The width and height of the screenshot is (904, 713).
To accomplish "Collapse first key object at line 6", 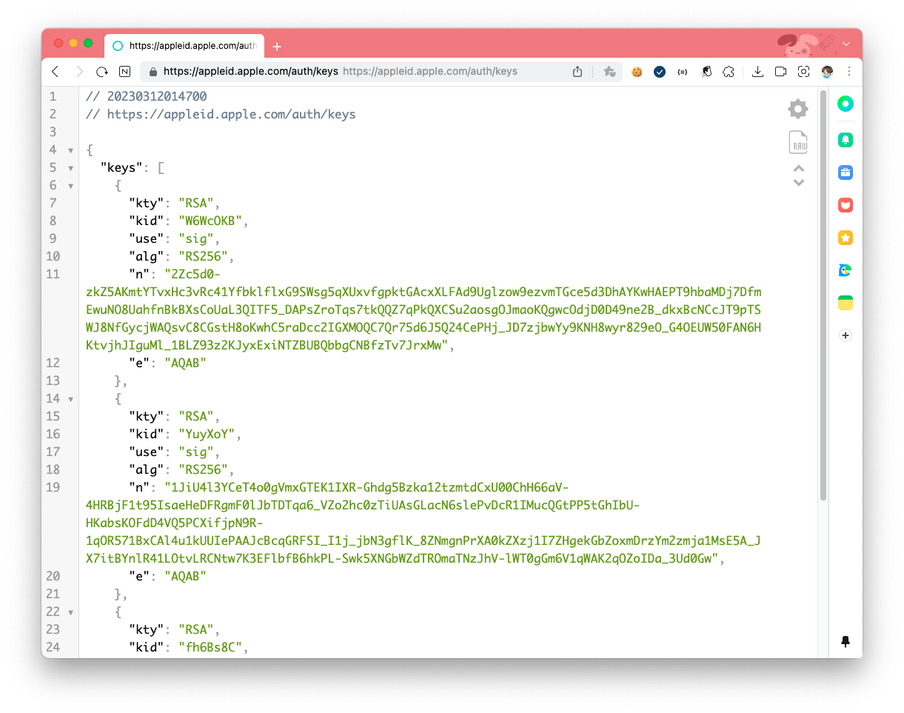I will (71, 186).
